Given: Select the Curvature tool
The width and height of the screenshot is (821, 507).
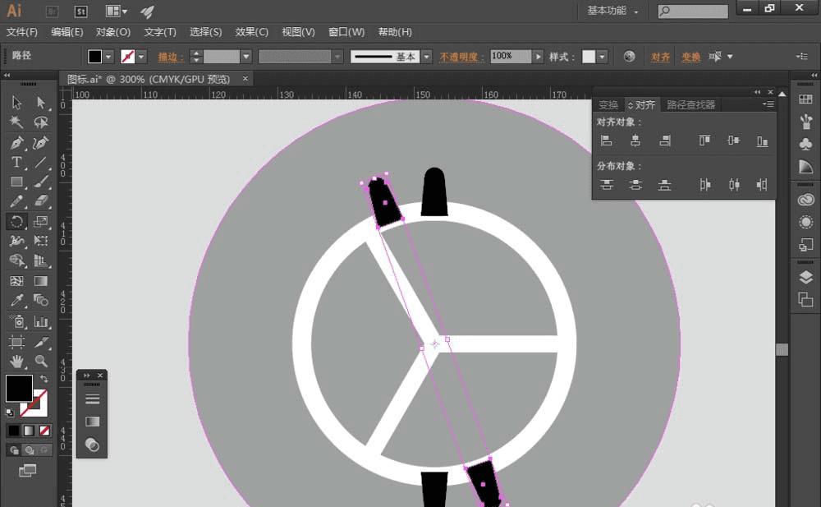Looking at the screenshot, I should point(41,143).
